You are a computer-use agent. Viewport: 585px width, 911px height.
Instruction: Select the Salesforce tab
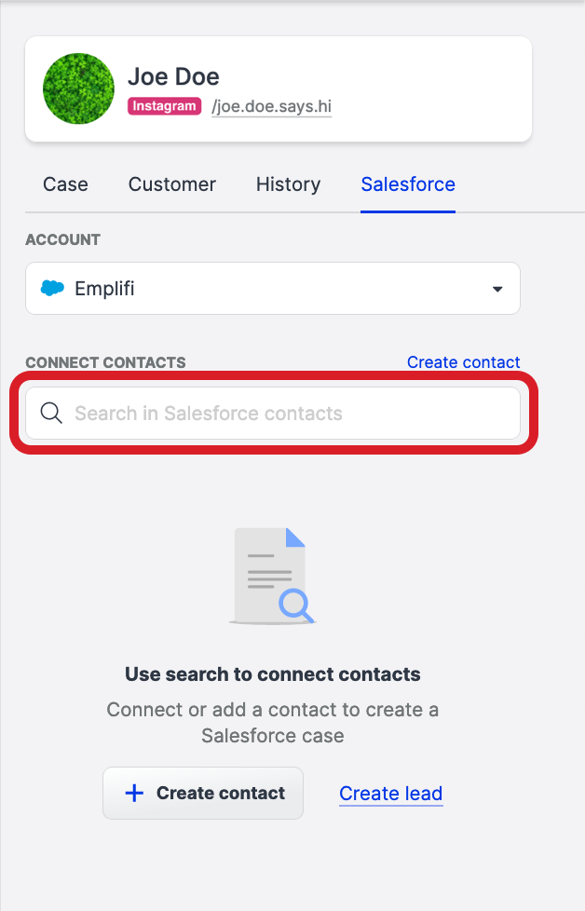pyautogui.click(x=407, y=184)
